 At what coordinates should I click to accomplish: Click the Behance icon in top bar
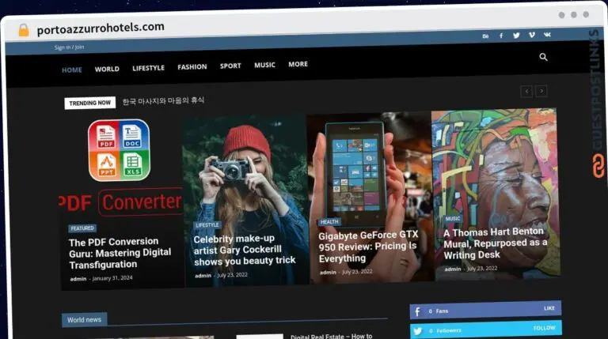485,36
